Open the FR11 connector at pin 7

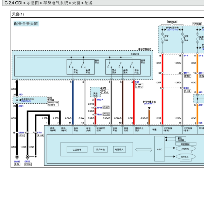[40, 133]
